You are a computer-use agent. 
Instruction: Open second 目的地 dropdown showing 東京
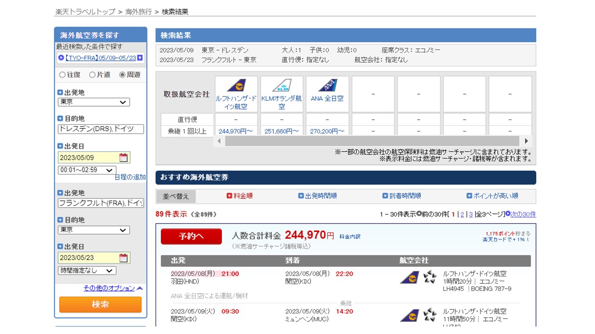(94, 230)
